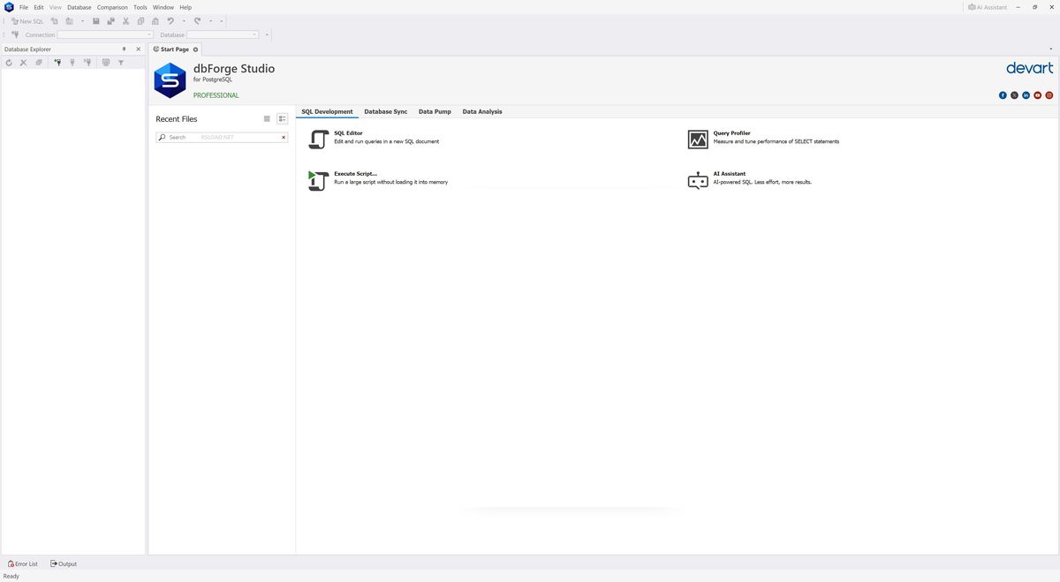Click the New Connection plug icon in Database Explorer

click(x=57, y=63)
